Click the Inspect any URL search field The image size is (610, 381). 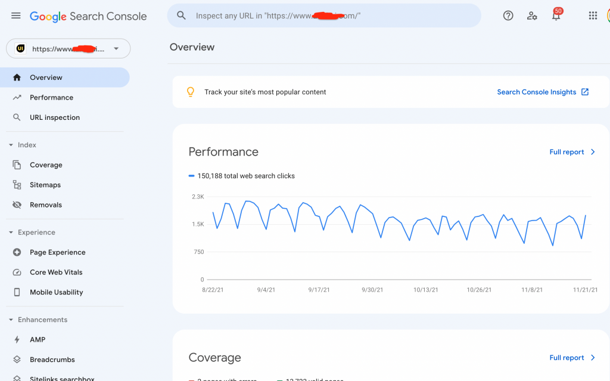click(x=324, y=16)
